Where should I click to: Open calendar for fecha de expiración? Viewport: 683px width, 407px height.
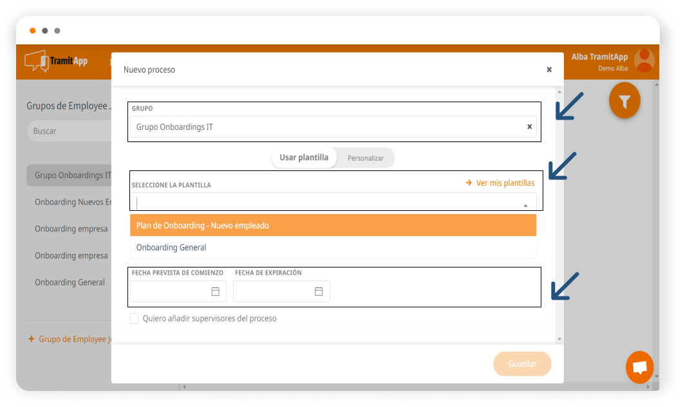[319, 291]
